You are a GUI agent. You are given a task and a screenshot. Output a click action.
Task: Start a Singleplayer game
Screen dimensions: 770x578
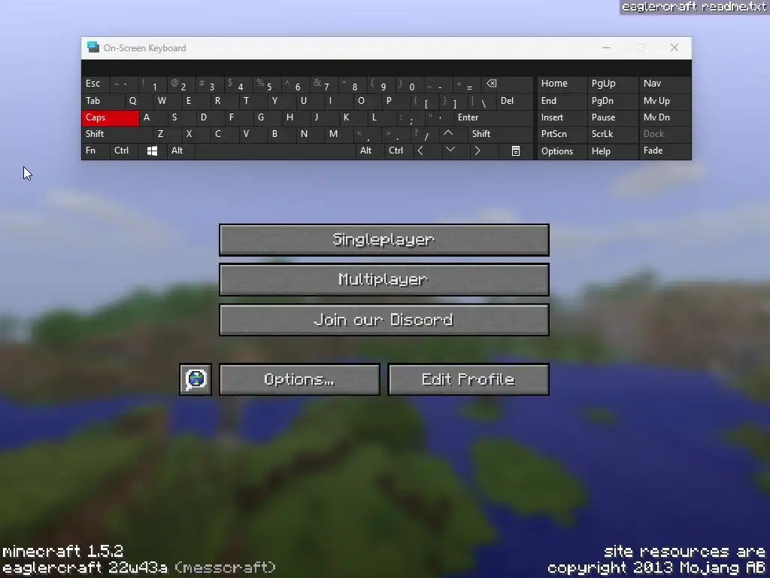tap(384, 240)
